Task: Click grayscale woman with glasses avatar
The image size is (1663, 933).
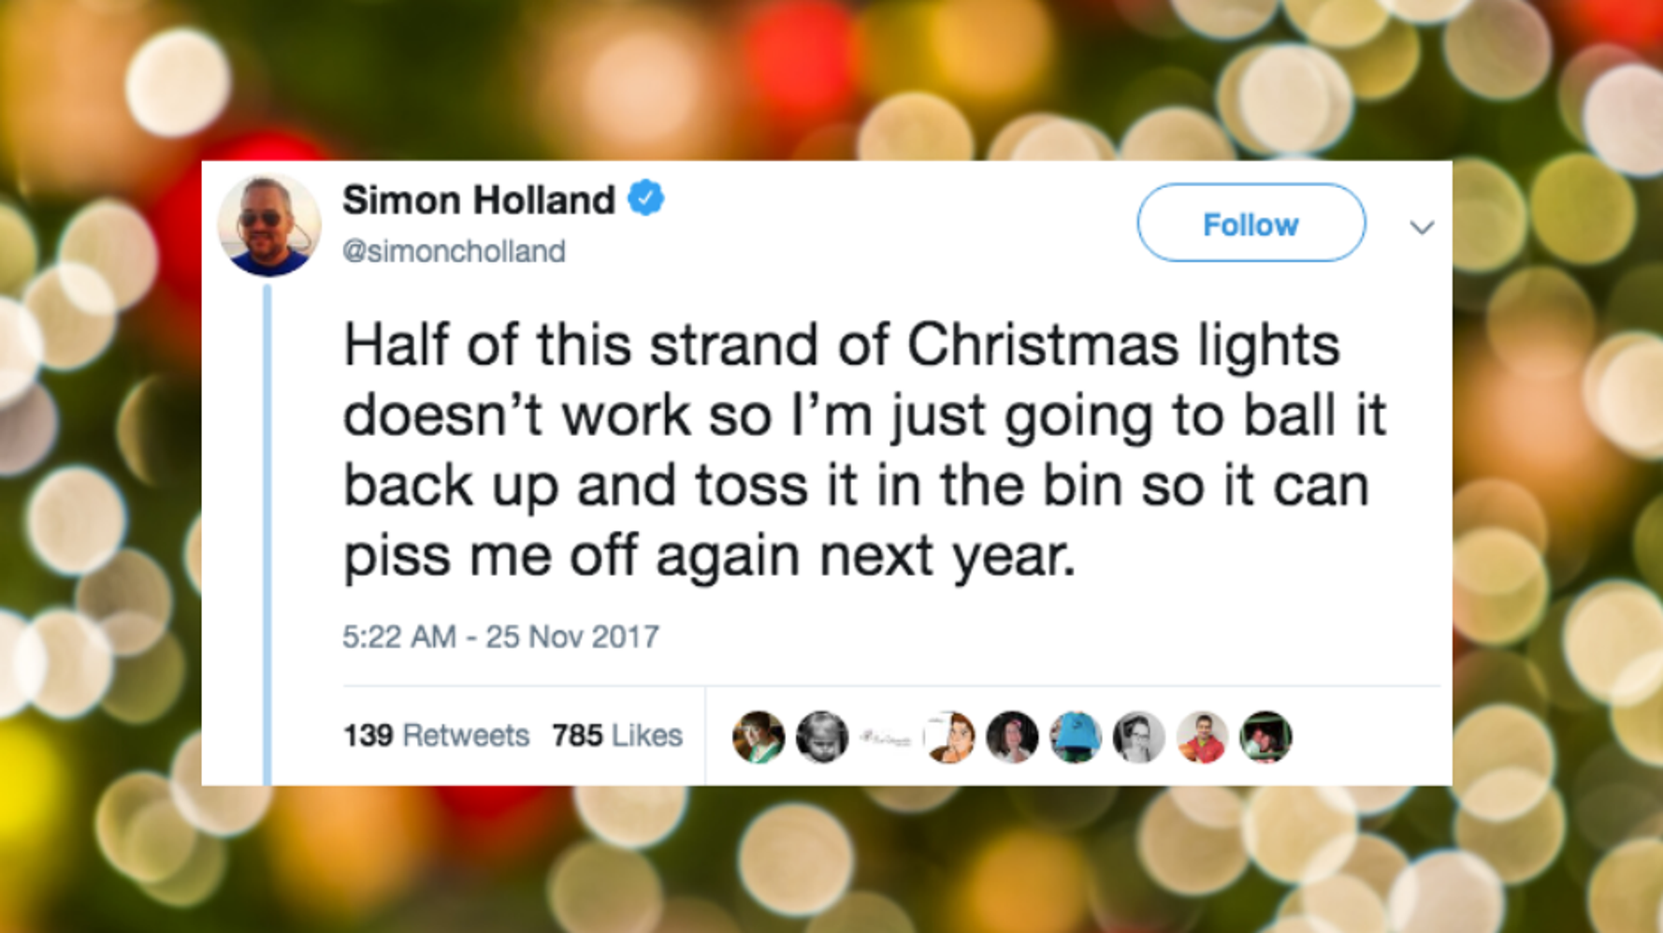Action: coord(1138,736)
